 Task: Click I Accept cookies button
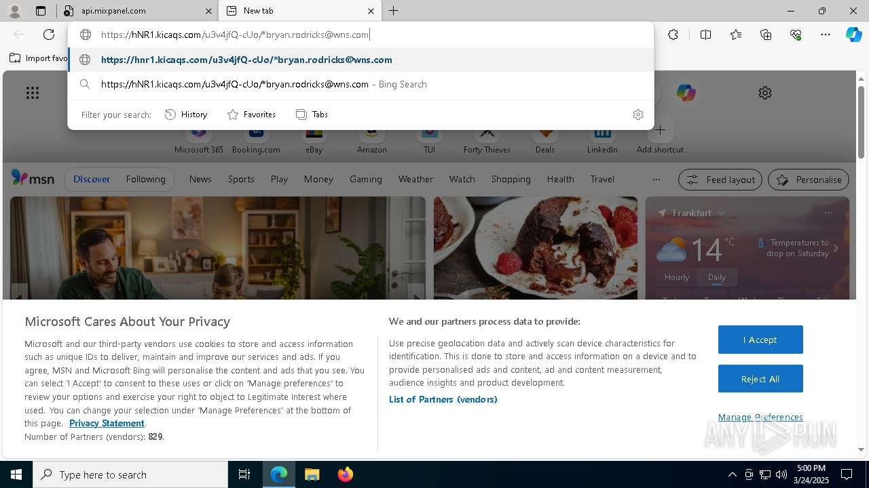(760, 340)
